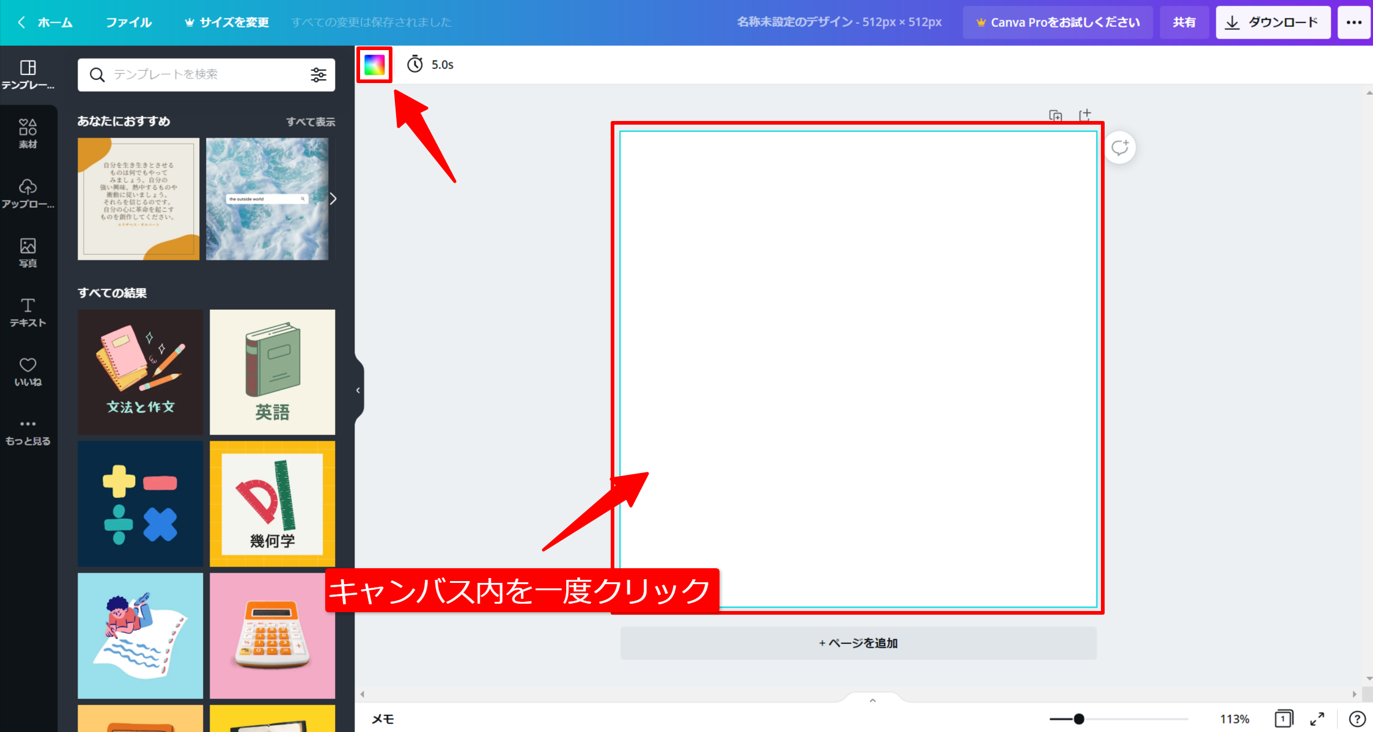1373x732 pixels.
Task: Collapse the side panel with arrow handle
Action: (358, 390)
